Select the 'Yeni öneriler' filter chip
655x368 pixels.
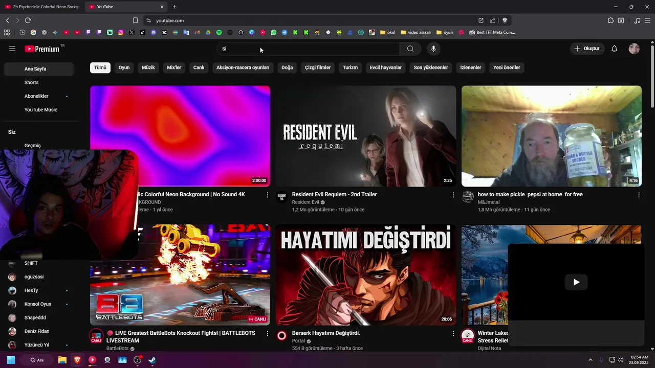coord(507,67)
